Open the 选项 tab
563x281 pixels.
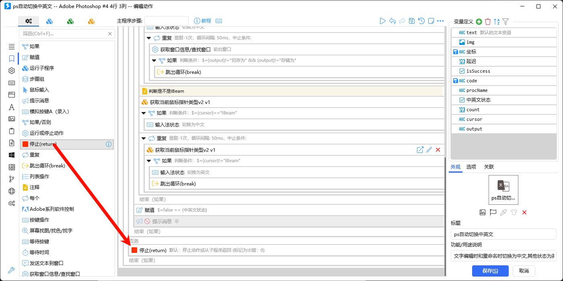471,167
